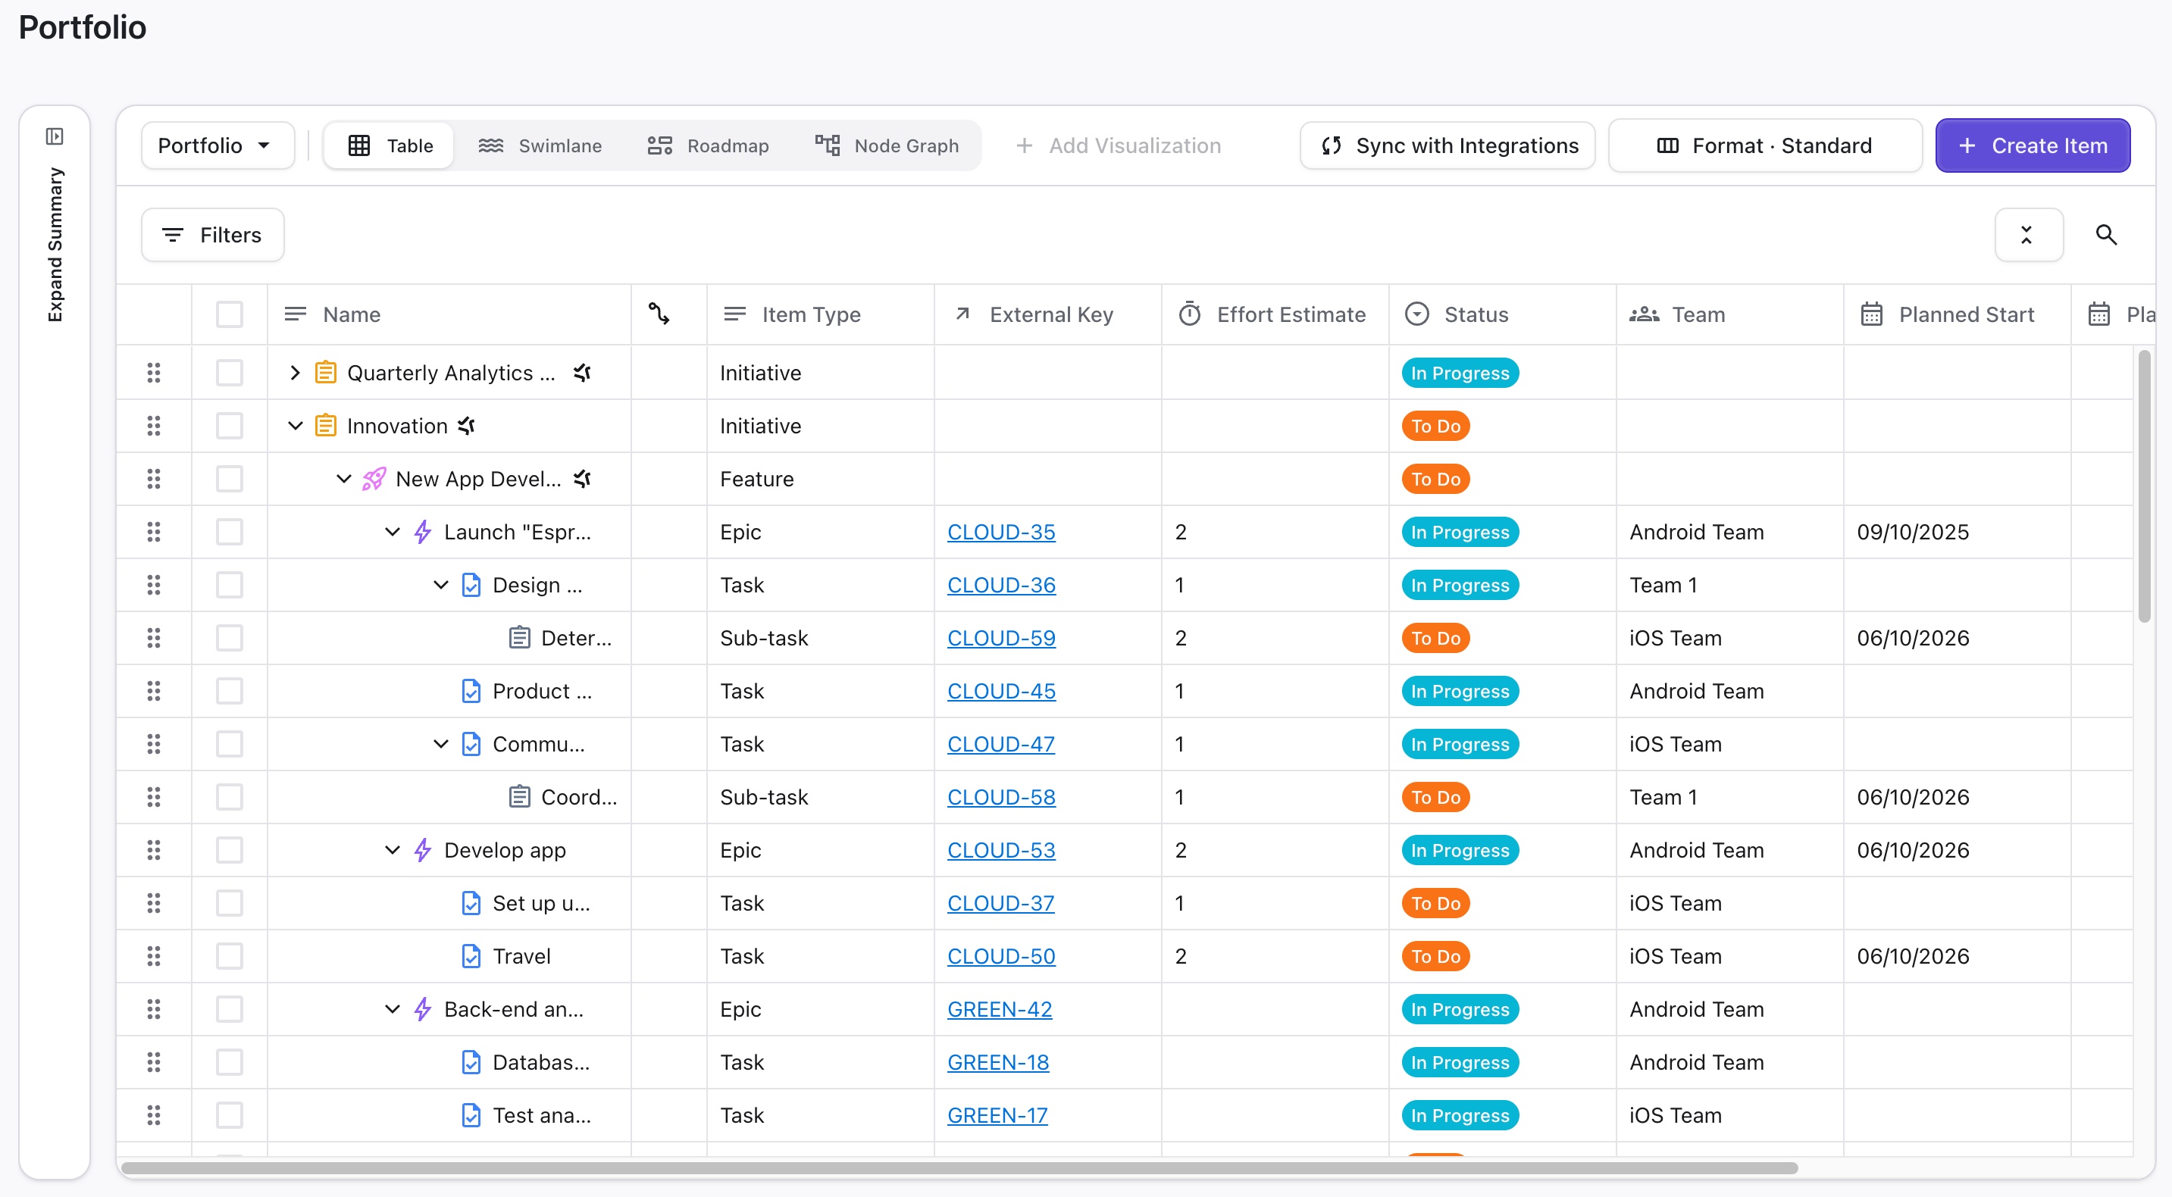Screen dimensions: 2172x1197
Task: Collapse the Innovation initiative
Action: [295, 426]
